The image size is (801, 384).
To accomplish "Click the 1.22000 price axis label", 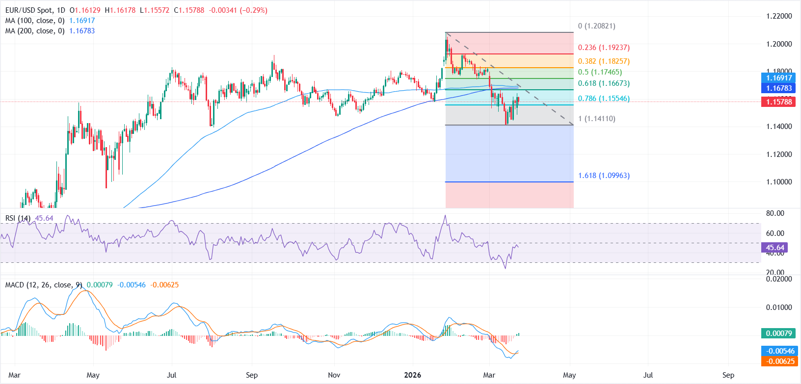I will 779,16.
